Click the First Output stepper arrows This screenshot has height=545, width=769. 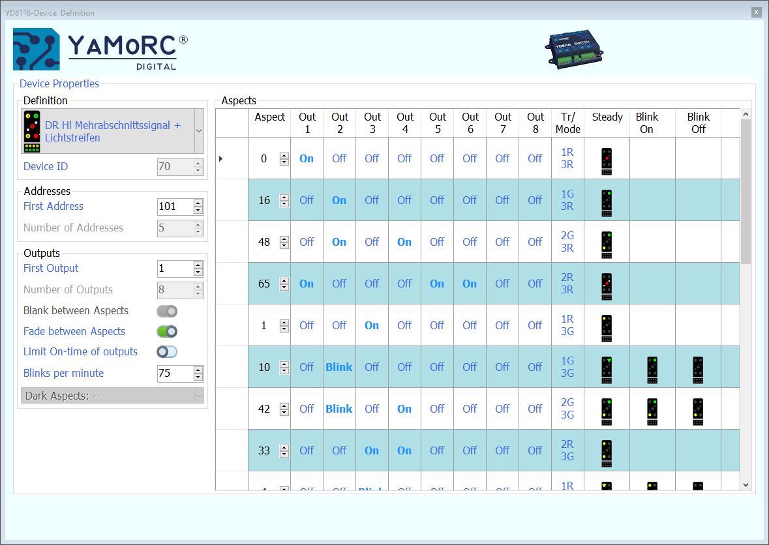tap(198, 268)
